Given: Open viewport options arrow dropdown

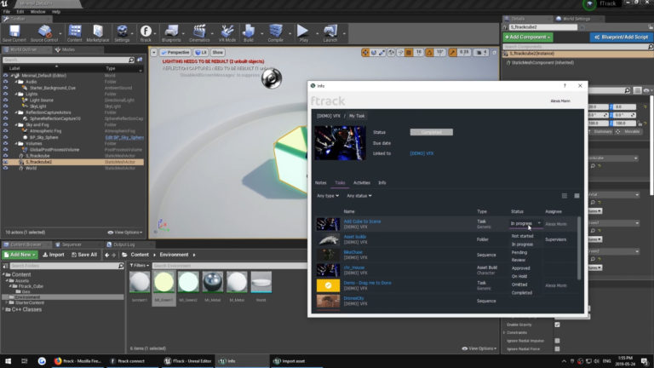Looking at the screenshot, I should [154, 53].
